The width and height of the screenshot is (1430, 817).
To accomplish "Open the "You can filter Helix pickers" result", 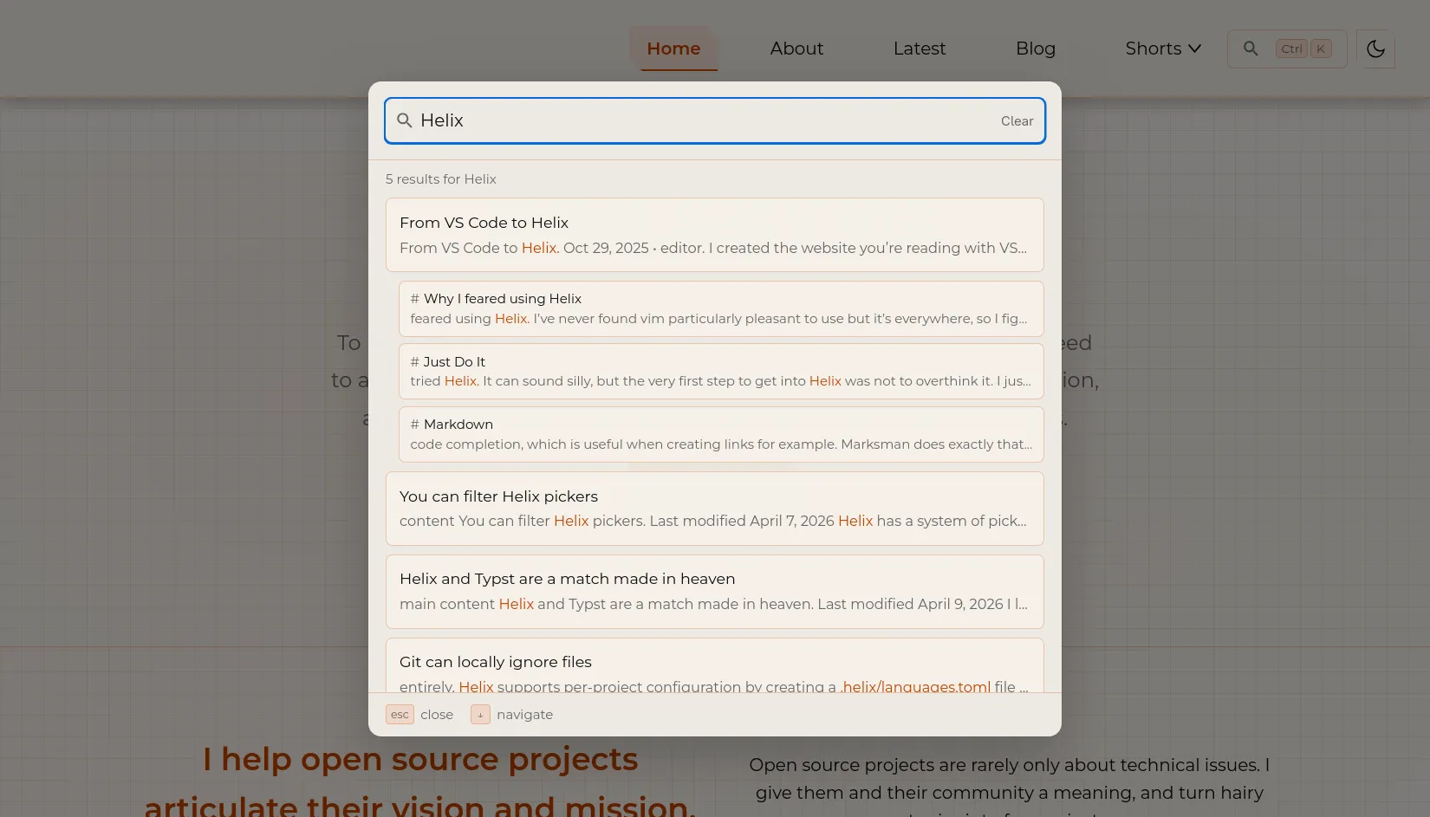I will pos(714,509).
